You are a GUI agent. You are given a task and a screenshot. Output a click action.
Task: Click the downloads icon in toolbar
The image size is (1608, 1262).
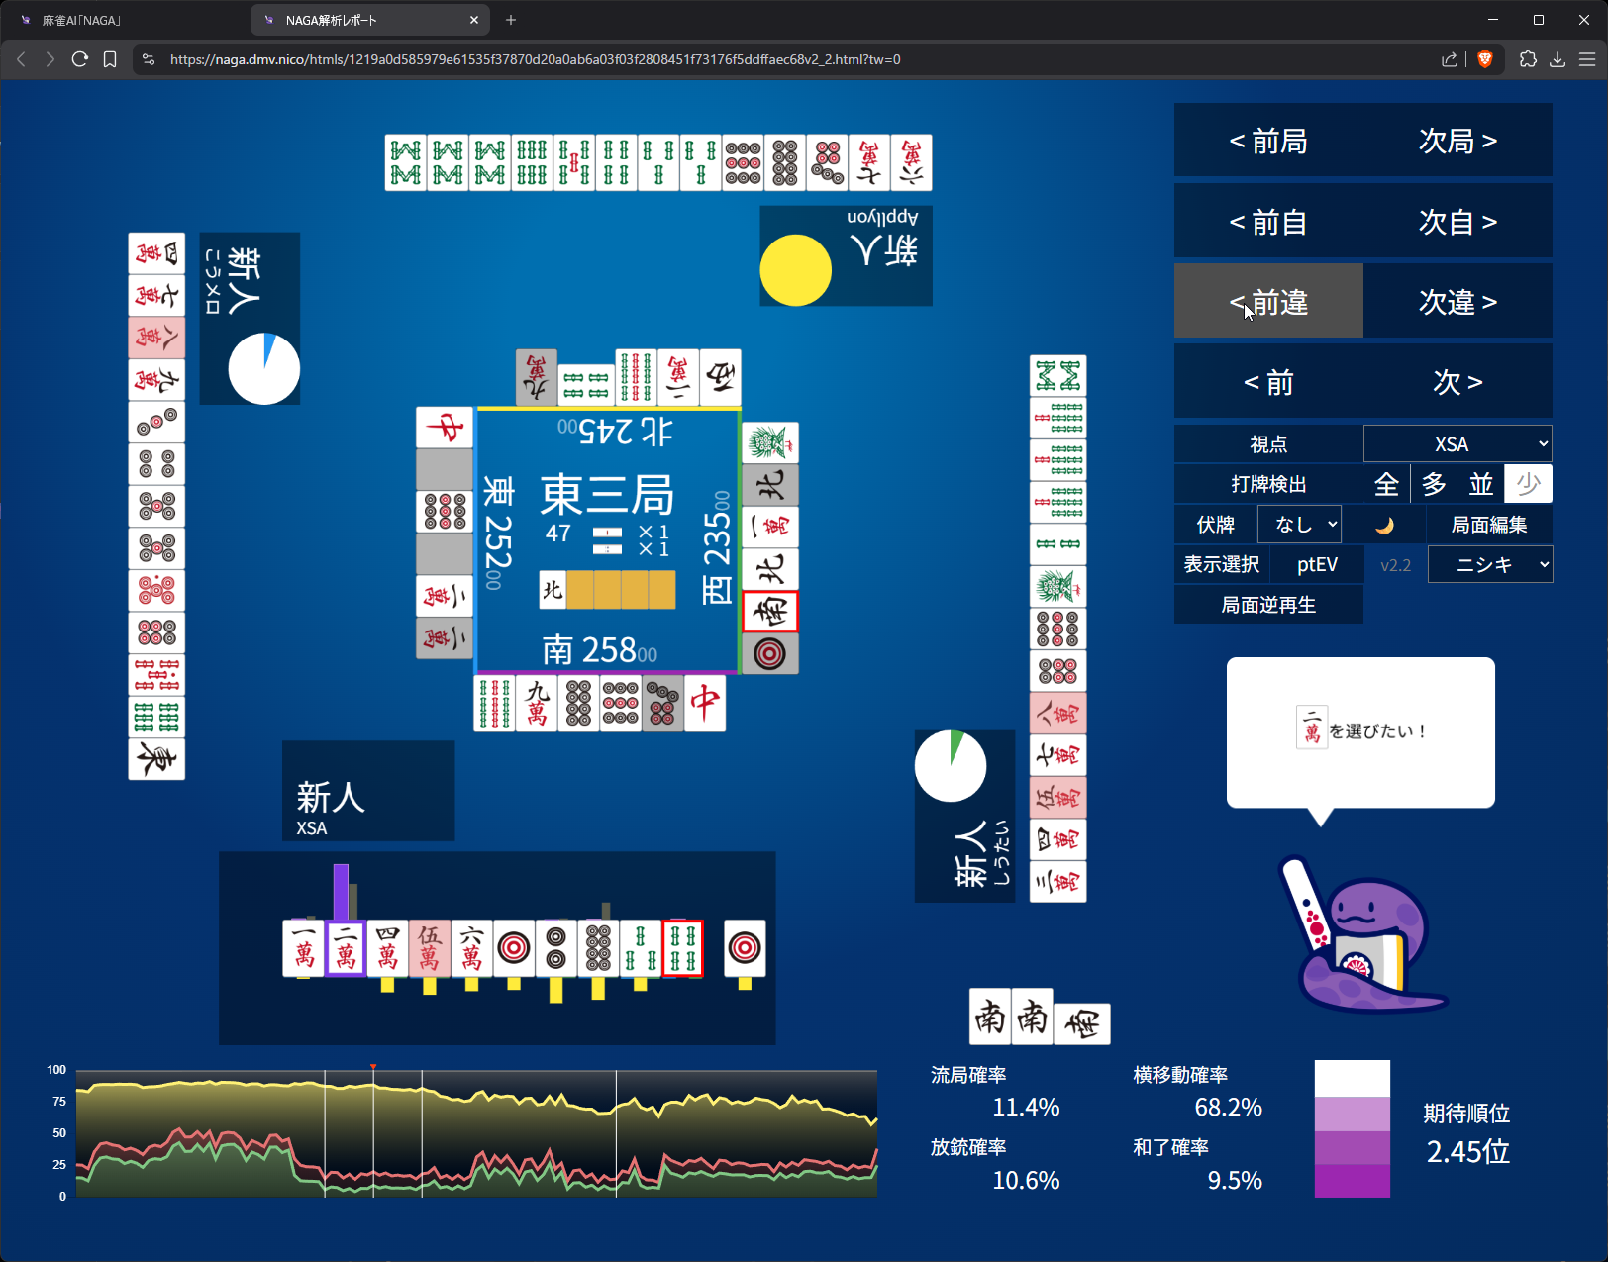click(1558, 59)
